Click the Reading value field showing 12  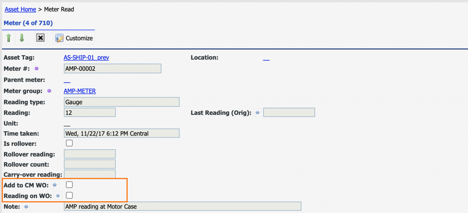tap(90, 113)
